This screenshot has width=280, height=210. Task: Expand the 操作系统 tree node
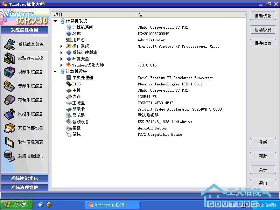click(x=62, y=46)
